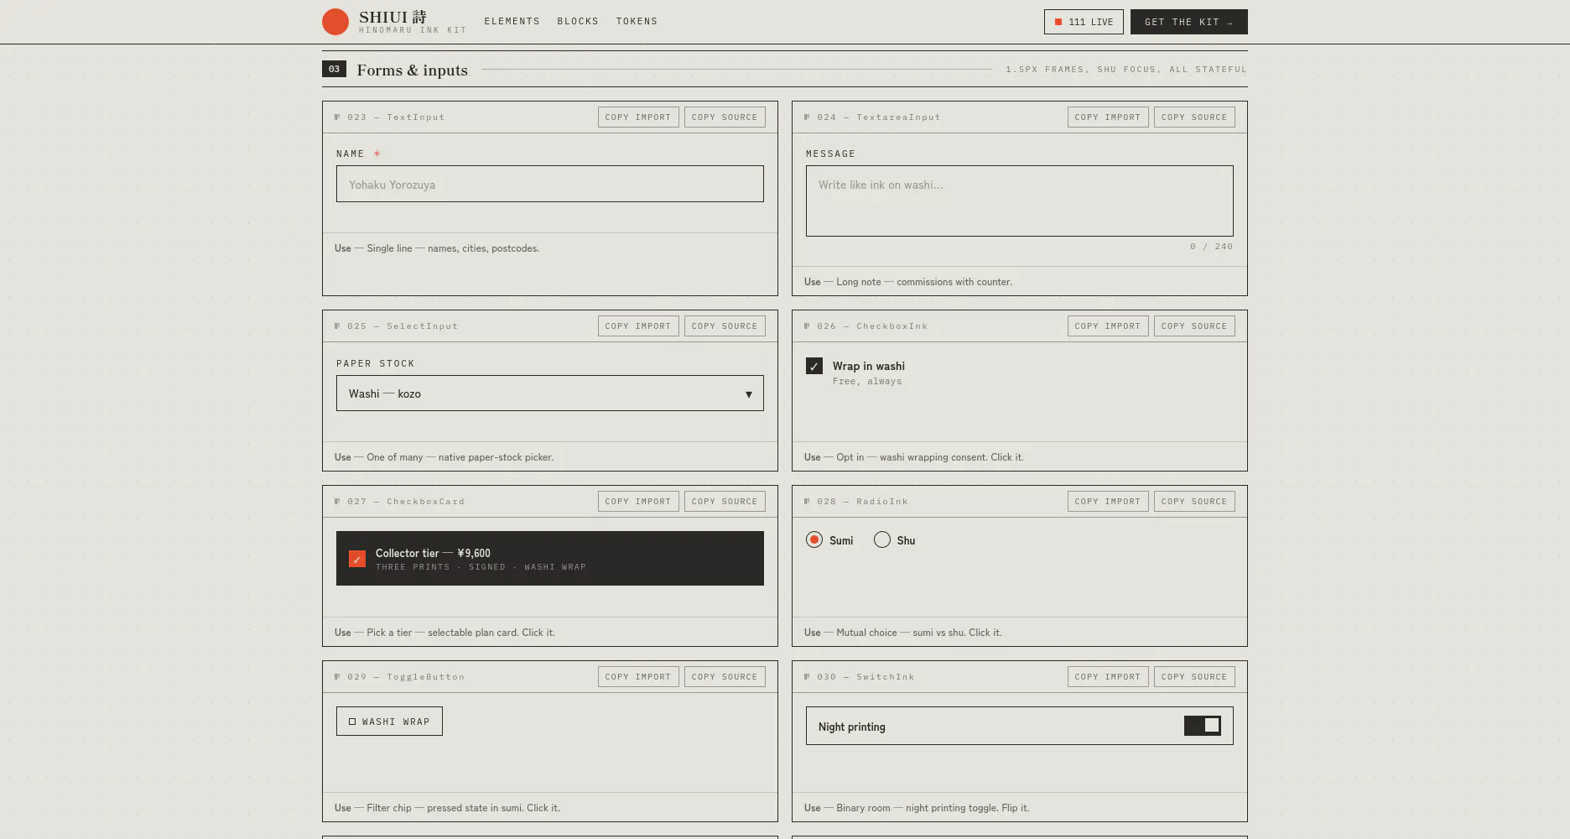Focus the Name text input field

click(550, 184)
